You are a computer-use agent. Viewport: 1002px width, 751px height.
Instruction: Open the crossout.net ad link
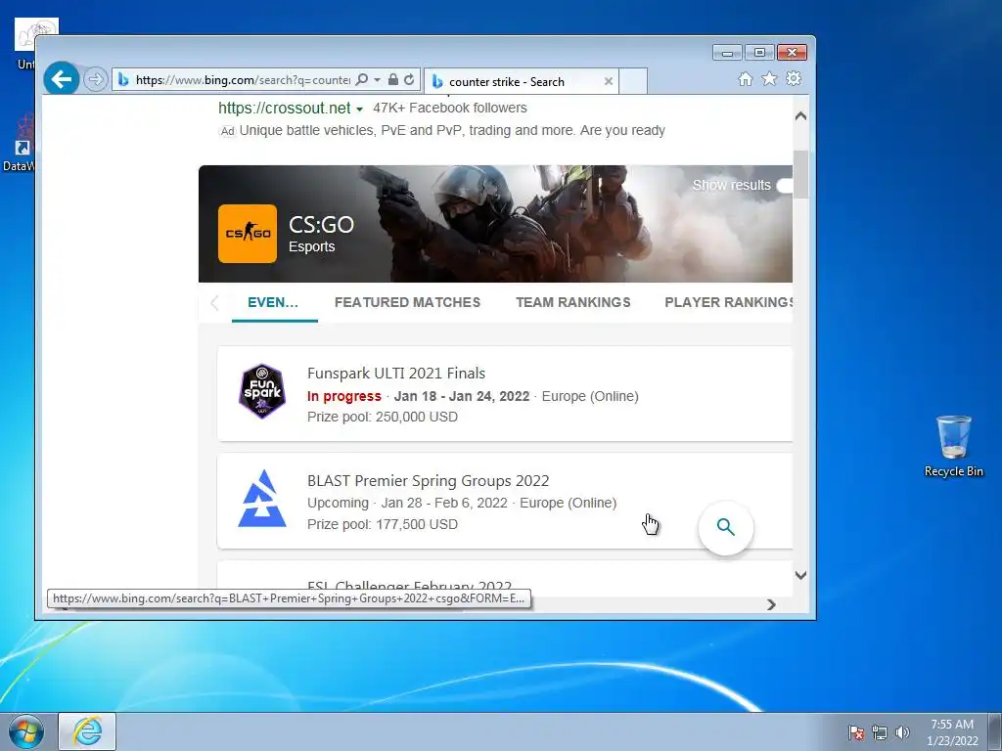pos(285,108)
